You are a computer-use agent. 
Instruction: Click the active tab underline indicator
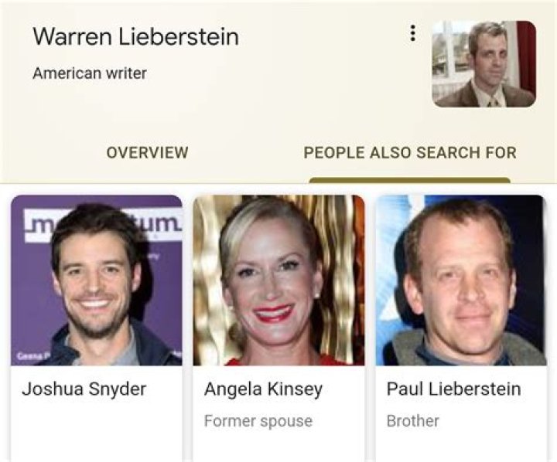pos(409,180)
